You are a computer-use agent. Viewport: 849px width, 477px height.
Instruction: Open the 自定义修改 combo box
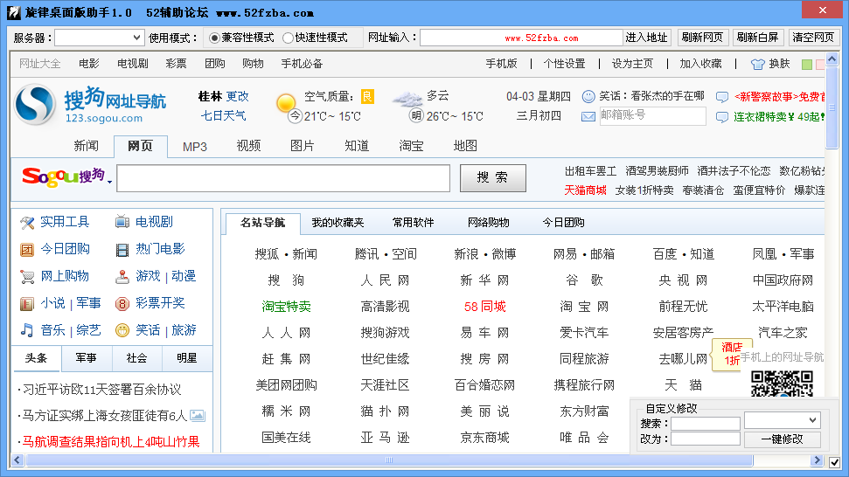tap(783, 420)
